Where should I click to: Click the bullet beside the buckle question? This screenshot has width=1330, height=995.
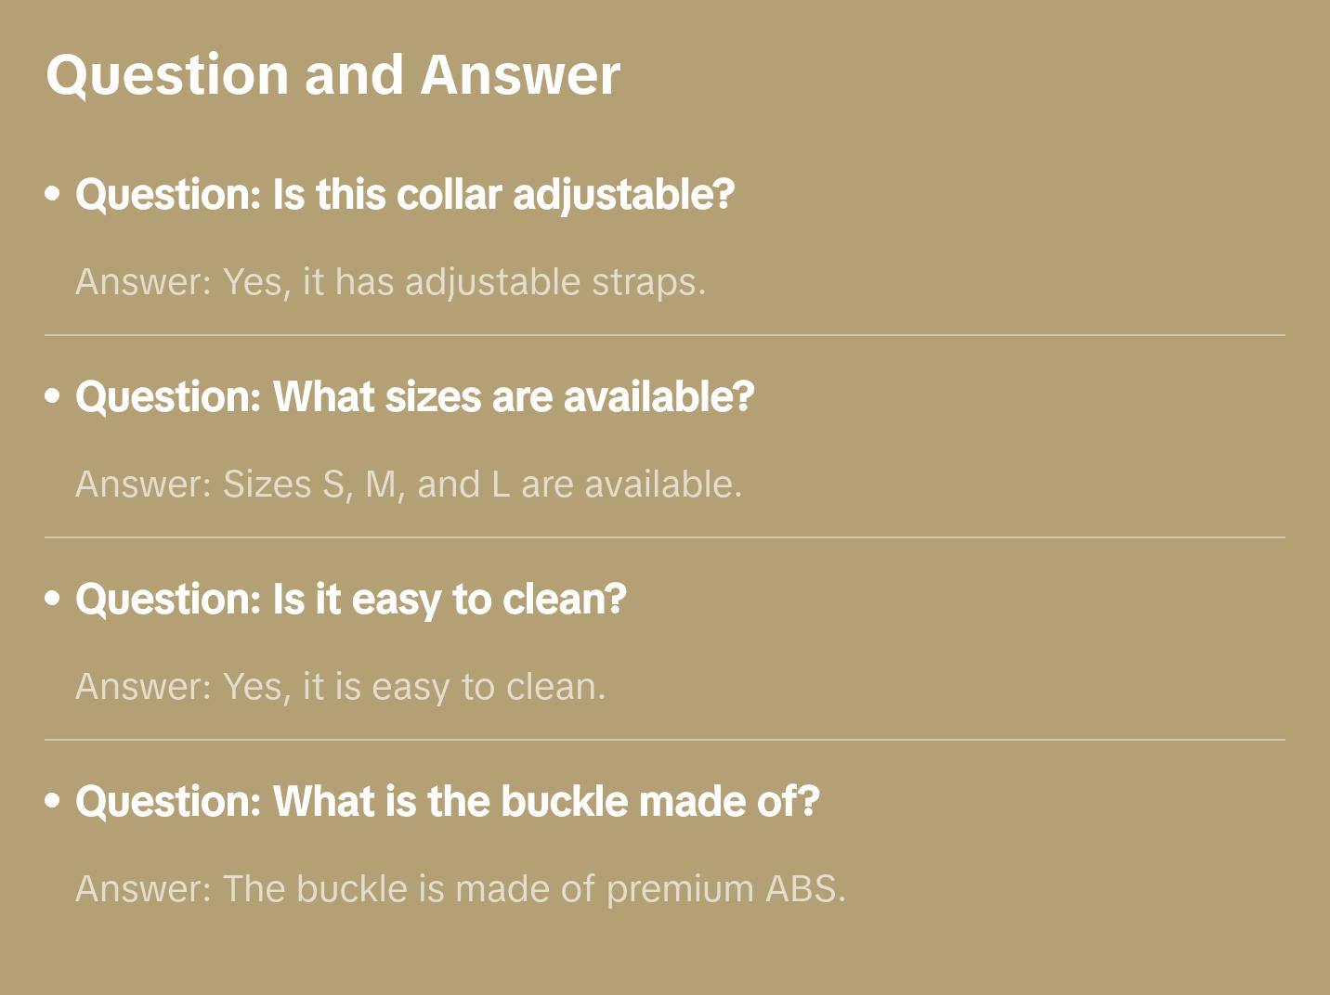click(x=53, y=802)
